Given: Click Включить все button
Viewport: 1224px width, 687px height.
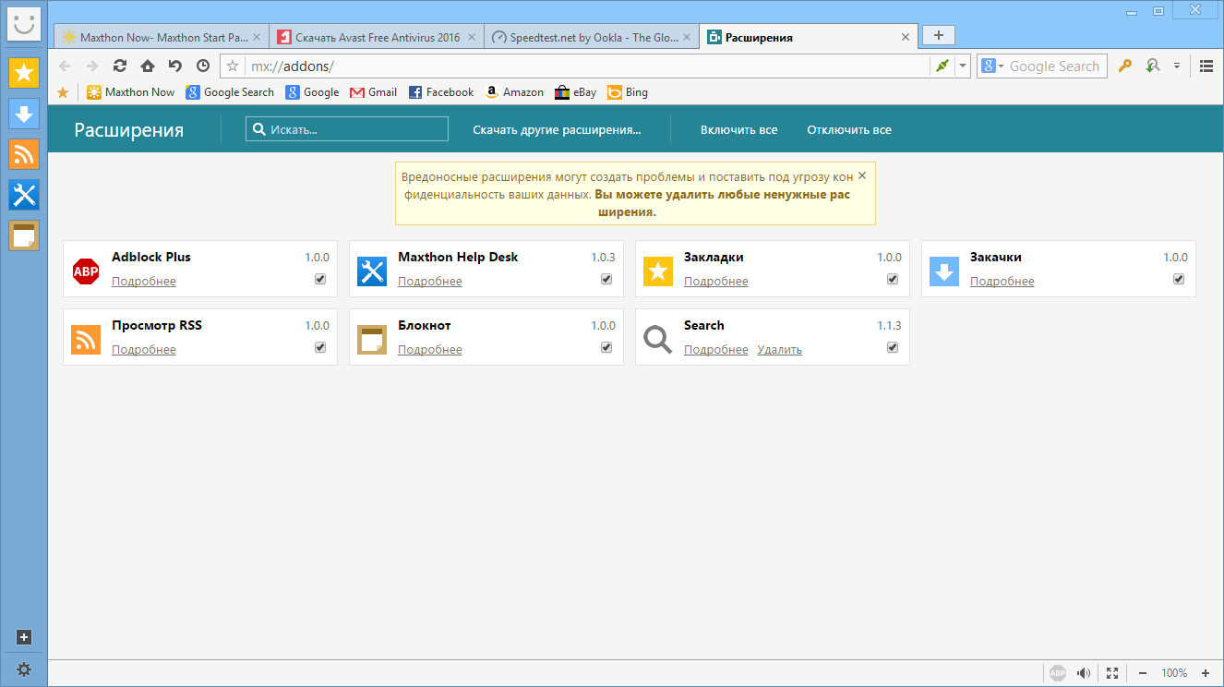Looking at the screenshot, I should [738, 130].
